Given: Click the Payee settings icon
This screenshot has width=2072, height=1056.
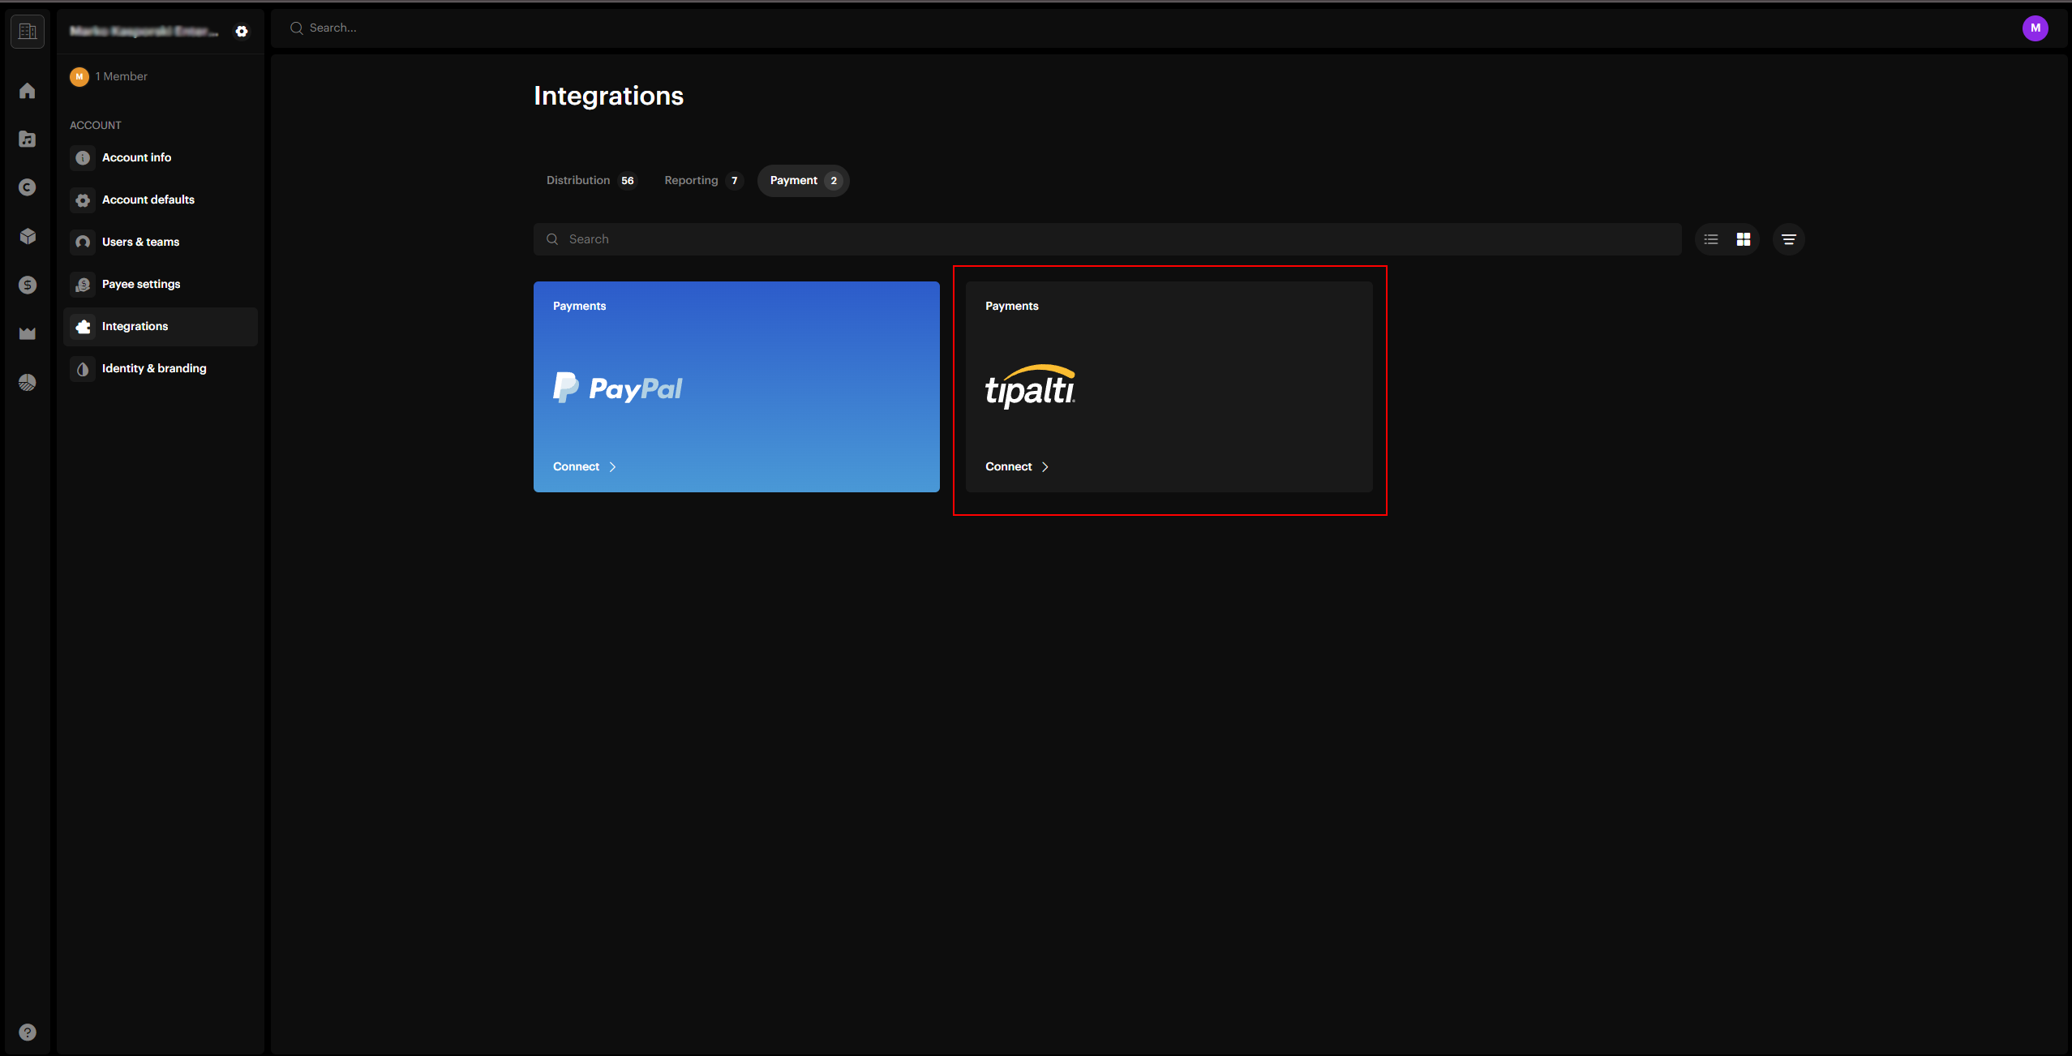Looking at the screenshot, I should point(83,284).
